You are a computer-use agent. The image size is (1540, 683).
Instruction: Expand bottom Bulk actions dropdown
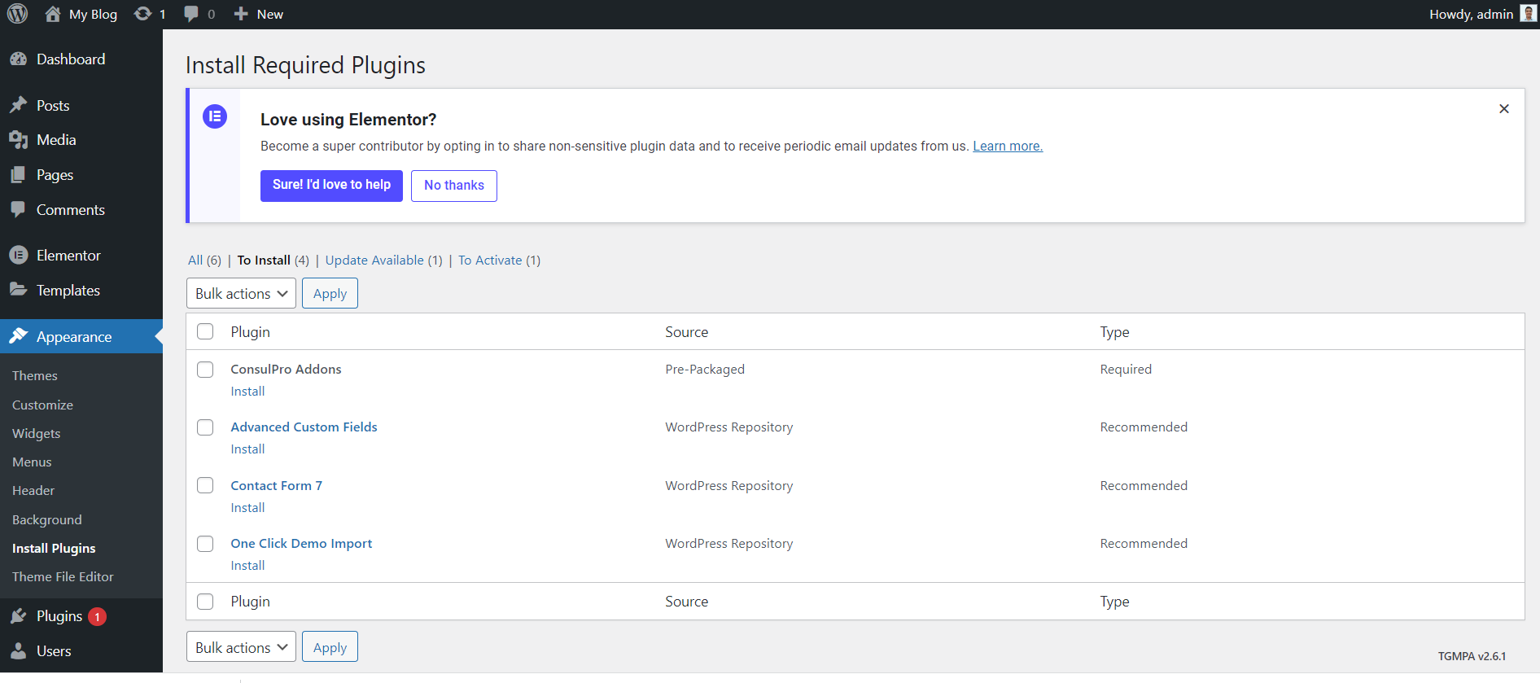[241, 647]
